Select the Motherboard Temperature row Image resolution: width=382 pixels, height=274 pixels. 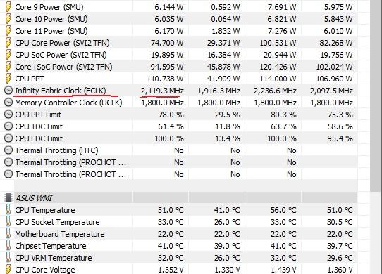tap(179, 234)
